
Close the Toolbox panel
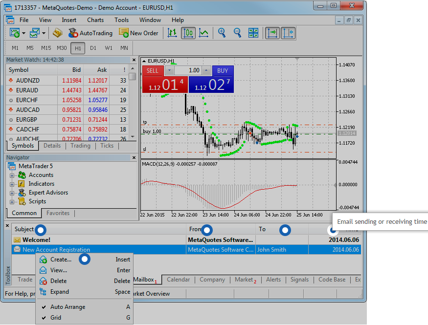8,226
